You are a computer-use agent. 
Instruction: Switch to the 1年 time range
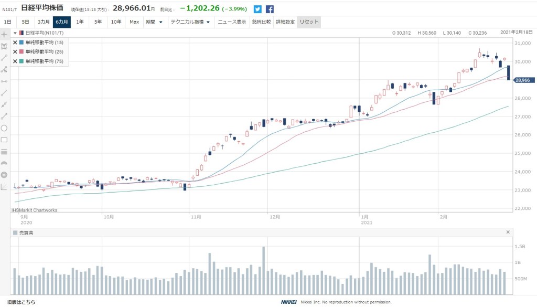tap(80, 22)
